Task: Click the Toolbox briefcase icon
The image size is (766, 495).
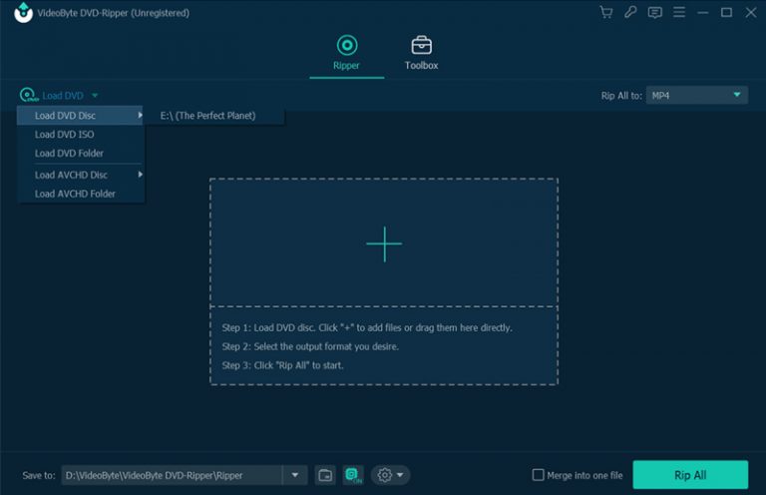Action: [421, 46]
